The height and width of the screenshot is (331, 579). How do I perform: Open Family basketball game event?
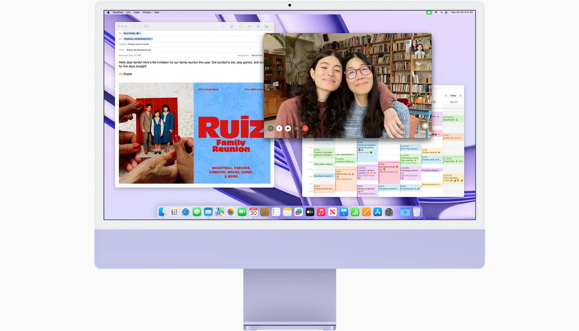368,151
